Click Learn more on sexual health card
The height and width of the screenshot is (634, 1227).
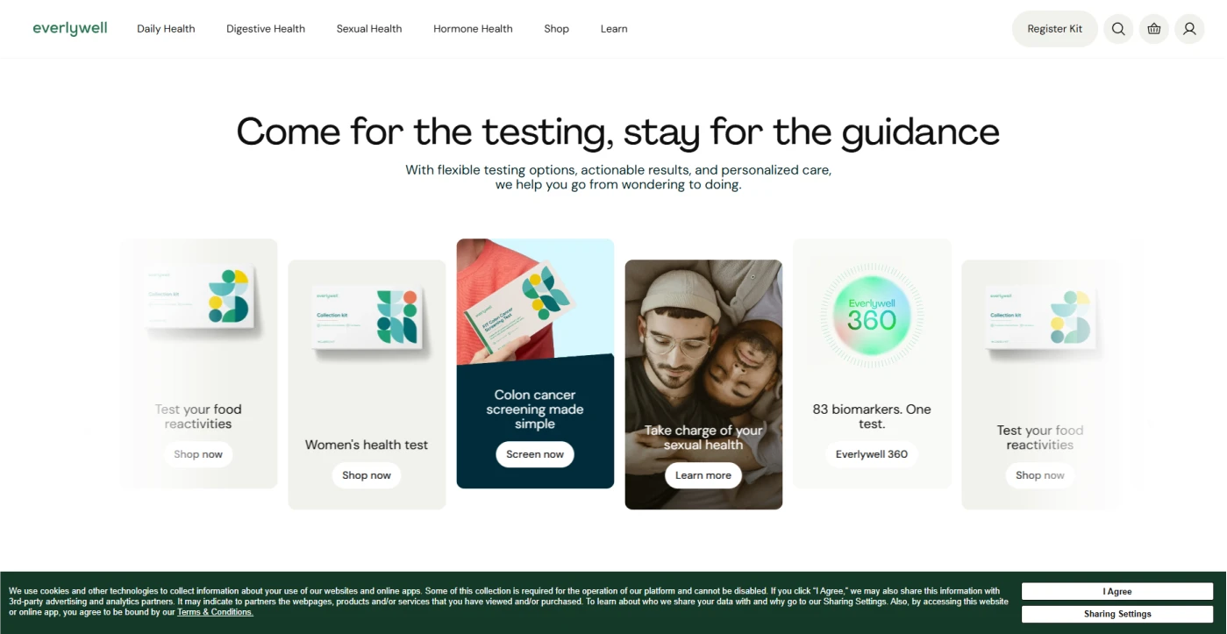703,475
